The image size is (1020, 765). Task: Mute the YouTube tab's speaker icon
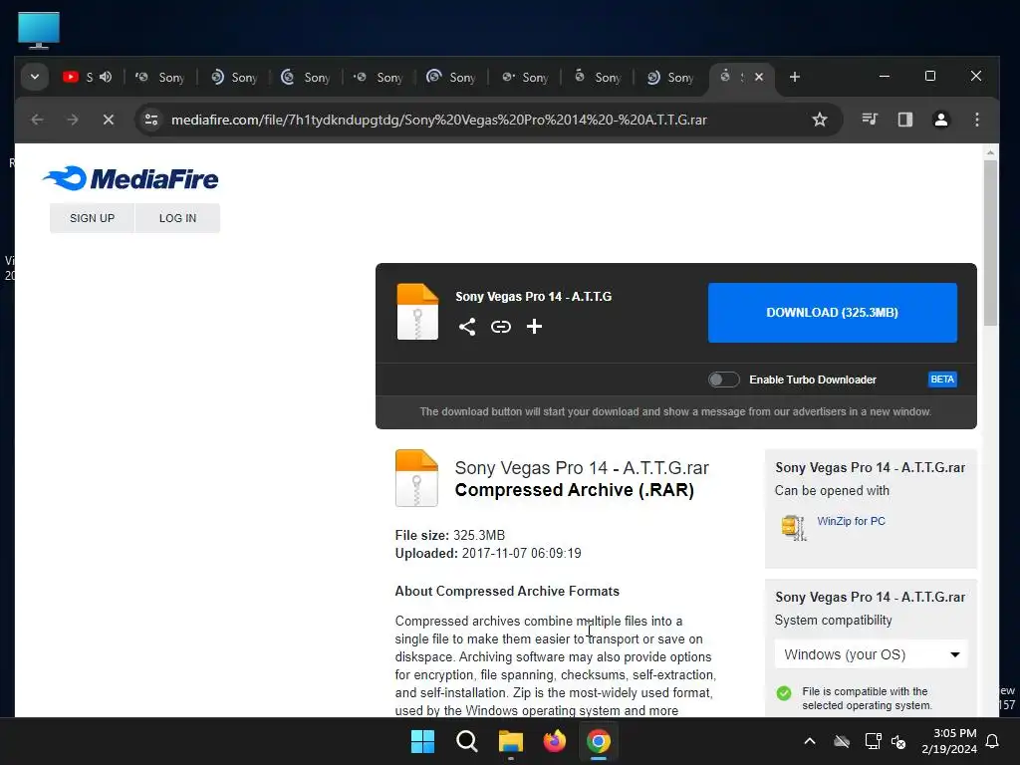106,77
